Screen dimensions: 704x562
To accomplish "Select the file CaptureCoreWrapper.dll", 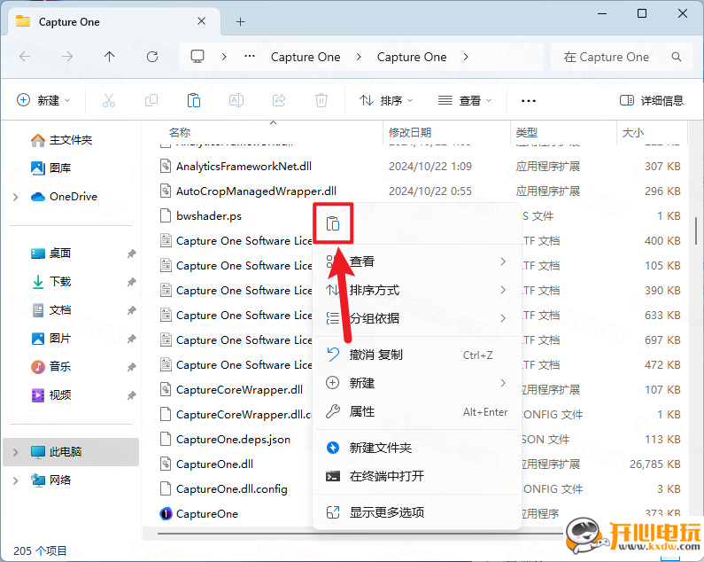I will 239,389.
